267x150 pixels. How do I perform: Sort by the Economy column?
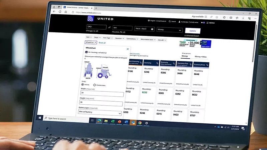point(157,63)
